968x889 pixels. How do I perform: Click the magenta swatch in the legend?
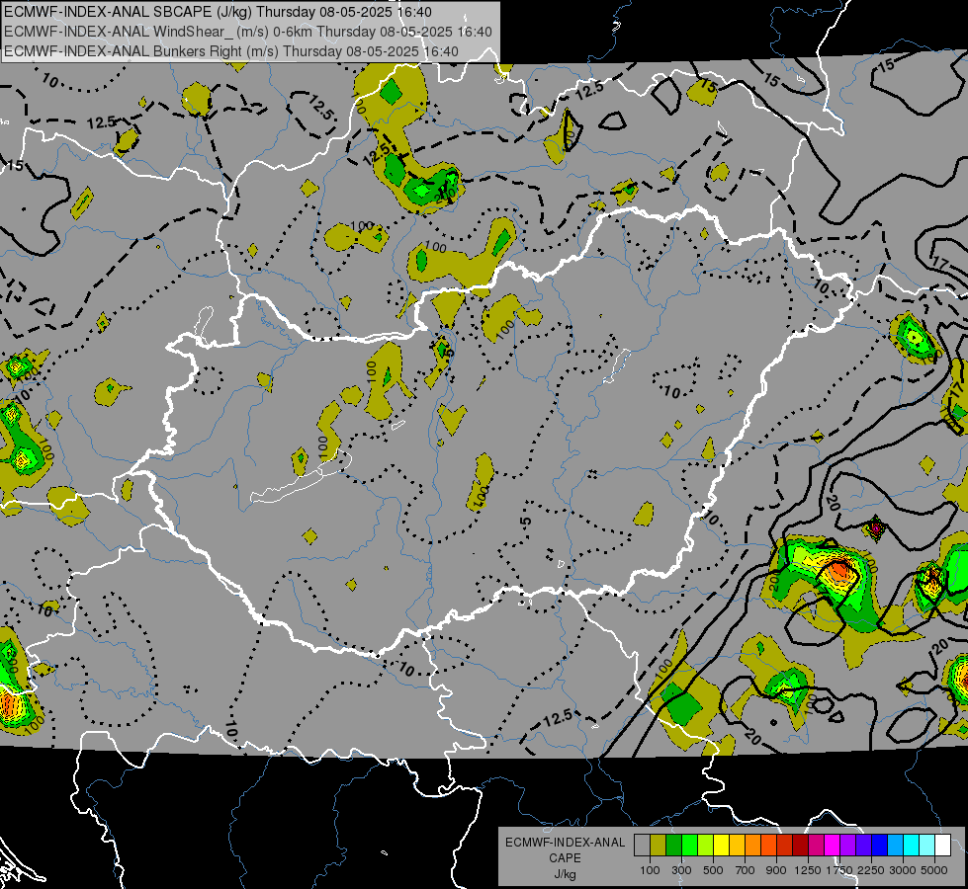pos(833,846)
